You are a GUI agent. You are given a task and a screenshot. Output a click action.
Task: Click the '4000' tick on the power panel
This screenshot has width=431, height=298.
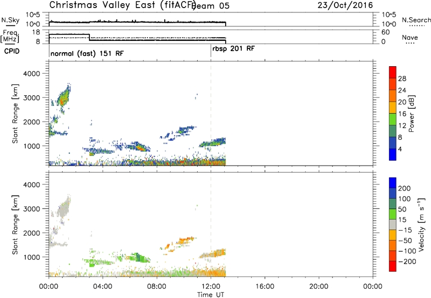pos(31,74)
